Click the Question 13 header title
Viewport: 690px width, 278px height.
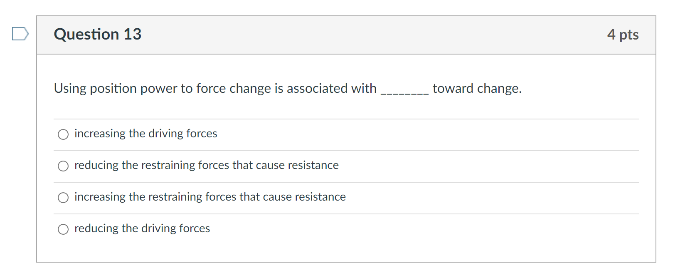[97, 35]
